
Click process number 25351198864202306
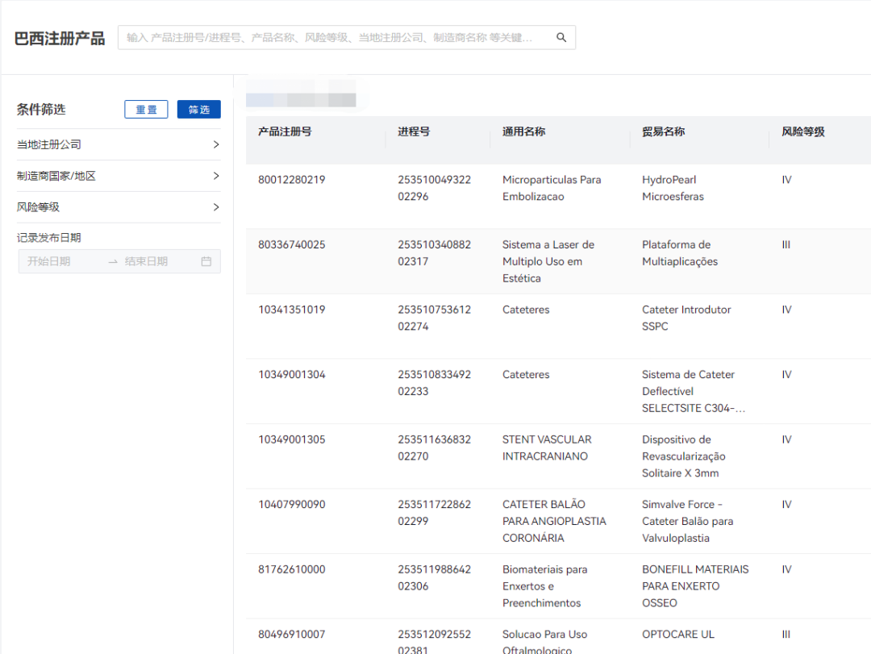click(435, 578)
